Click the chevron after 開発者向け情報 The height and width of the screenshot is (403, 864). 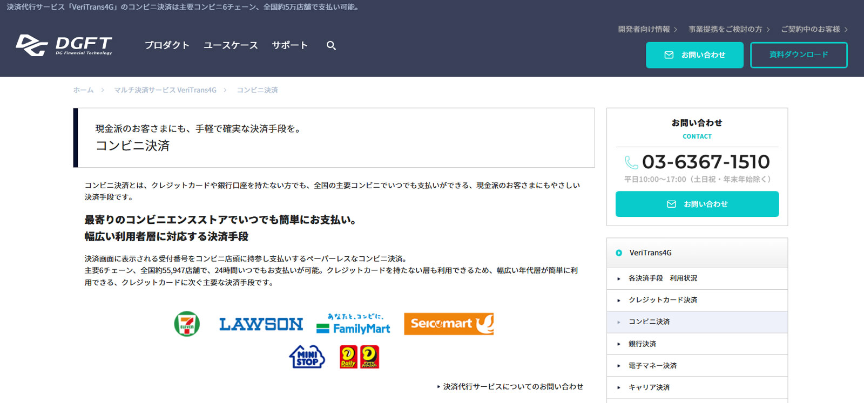tap(676, 30)
